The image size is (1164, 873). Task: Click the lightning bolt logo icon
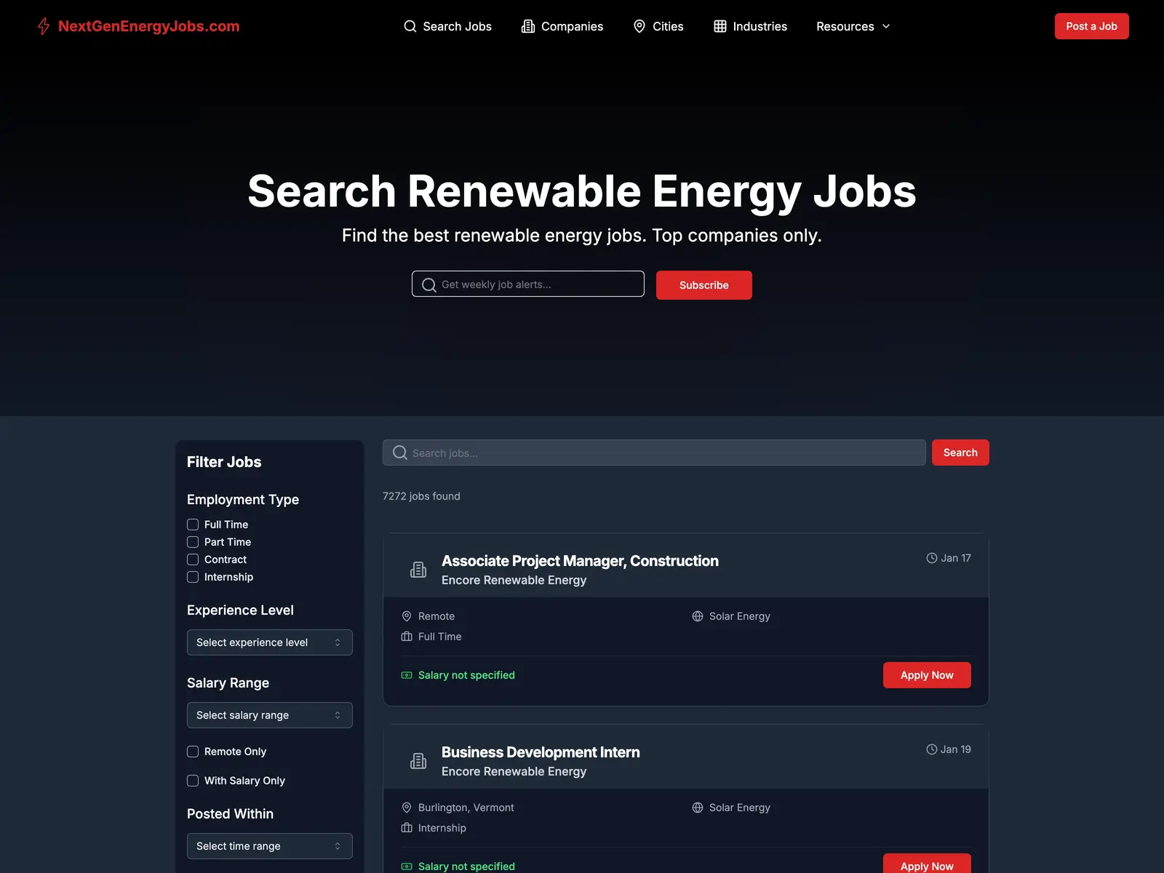pyautogui.click(x=44, y=26)
